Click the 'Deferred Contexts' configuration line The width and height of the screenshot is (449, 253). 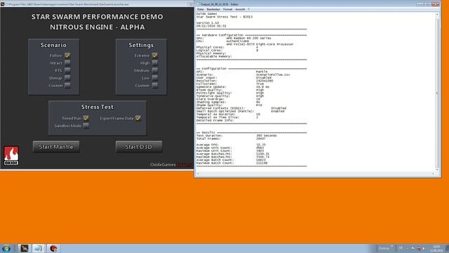click(241, 108)
